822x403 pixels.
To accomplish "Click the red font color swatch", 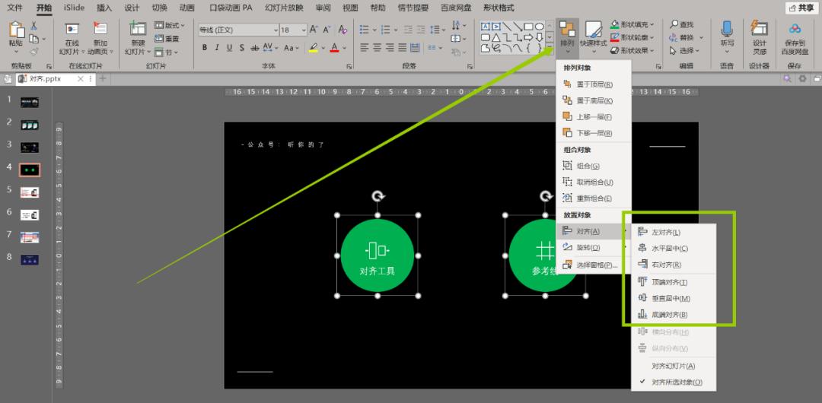I will pyautogui.click(x=333, y=47).
